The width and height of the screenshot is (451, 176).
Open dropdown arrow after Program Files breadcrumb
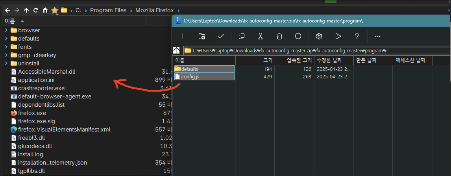131,10
